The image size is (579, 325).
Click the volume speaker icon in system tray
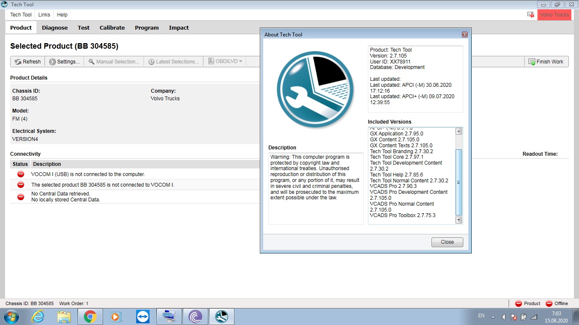(504, 317)
